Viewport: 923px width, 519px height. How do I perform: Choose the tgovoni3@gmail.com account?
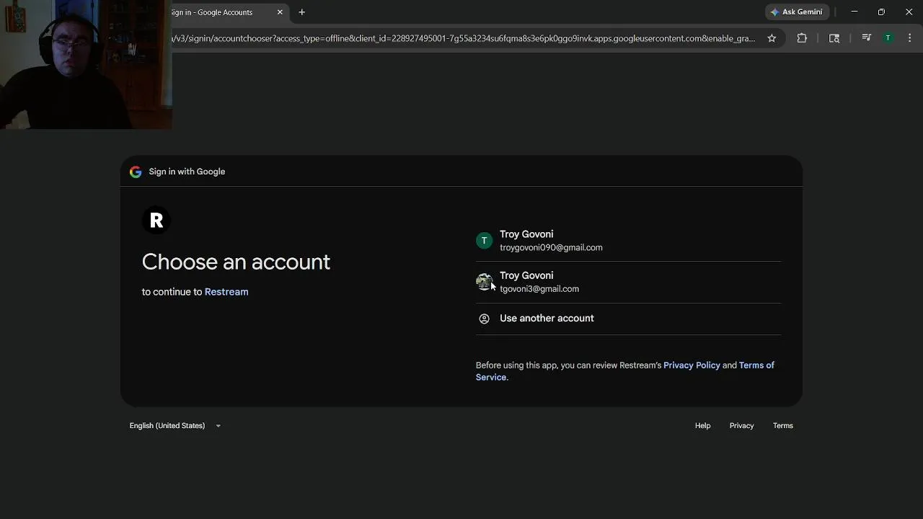[539, 282]
